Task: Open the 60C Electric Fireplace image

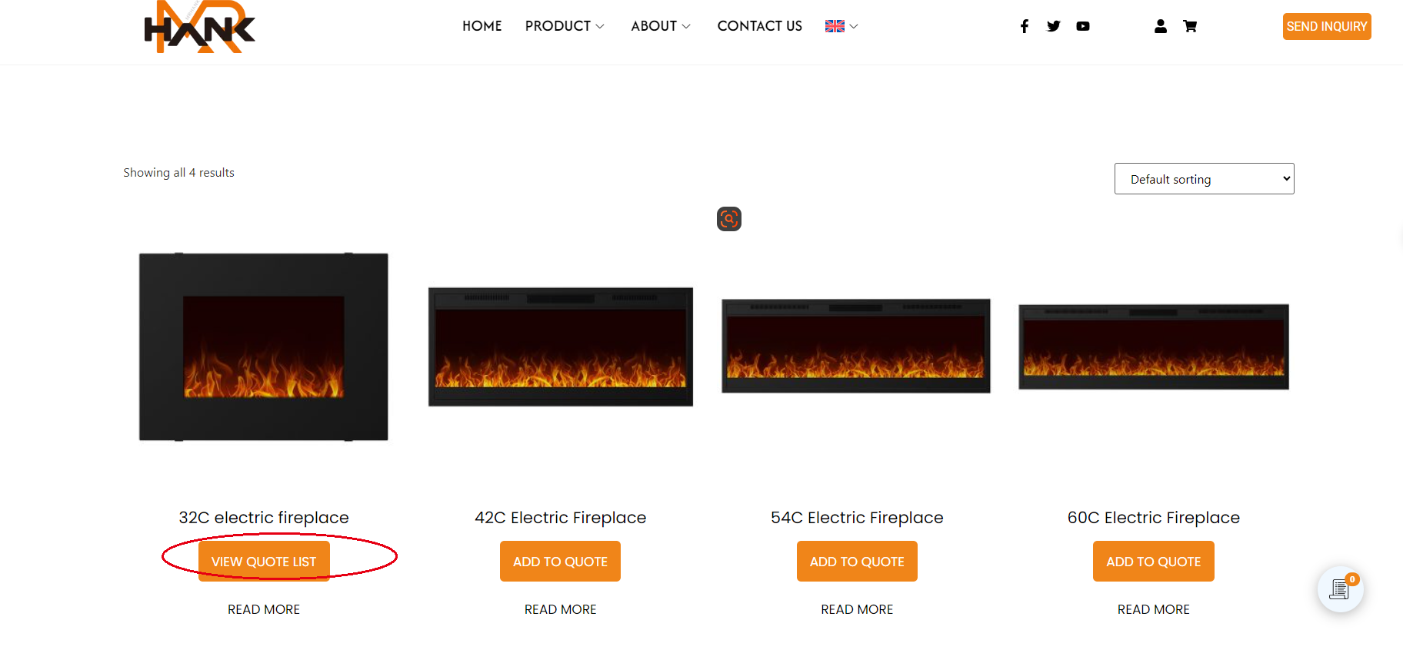Action: click(x=1153, y=346)
